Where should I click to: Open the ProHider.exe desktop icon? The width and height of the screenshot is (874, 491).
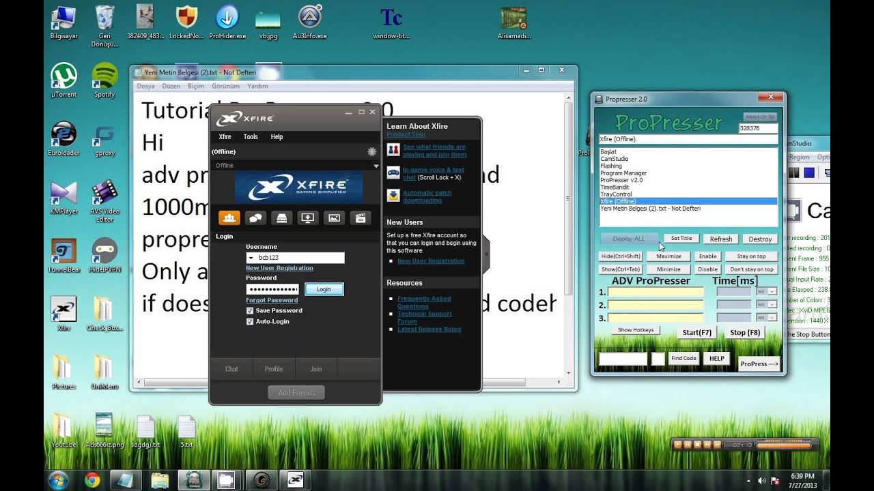coord(227,22)
